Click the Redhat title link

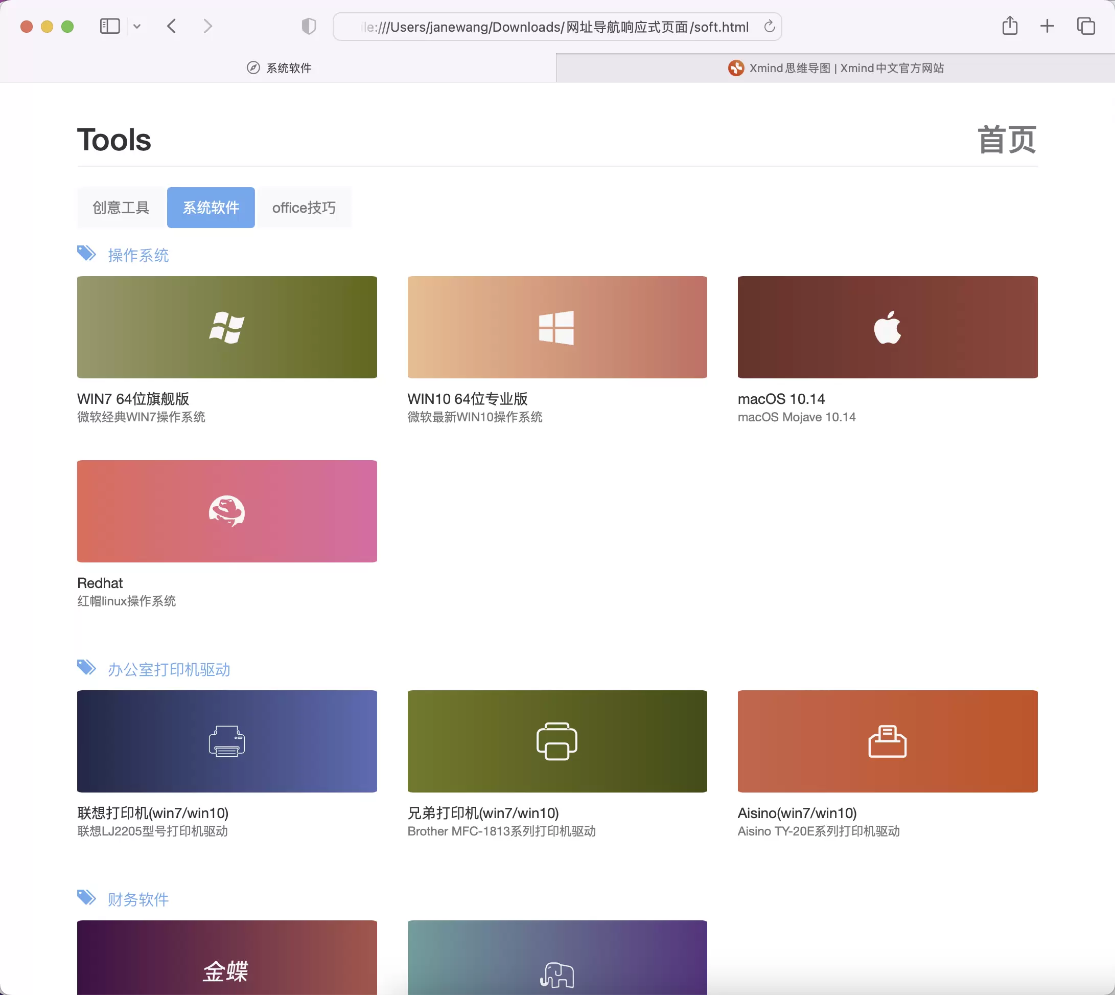(100, 583)
